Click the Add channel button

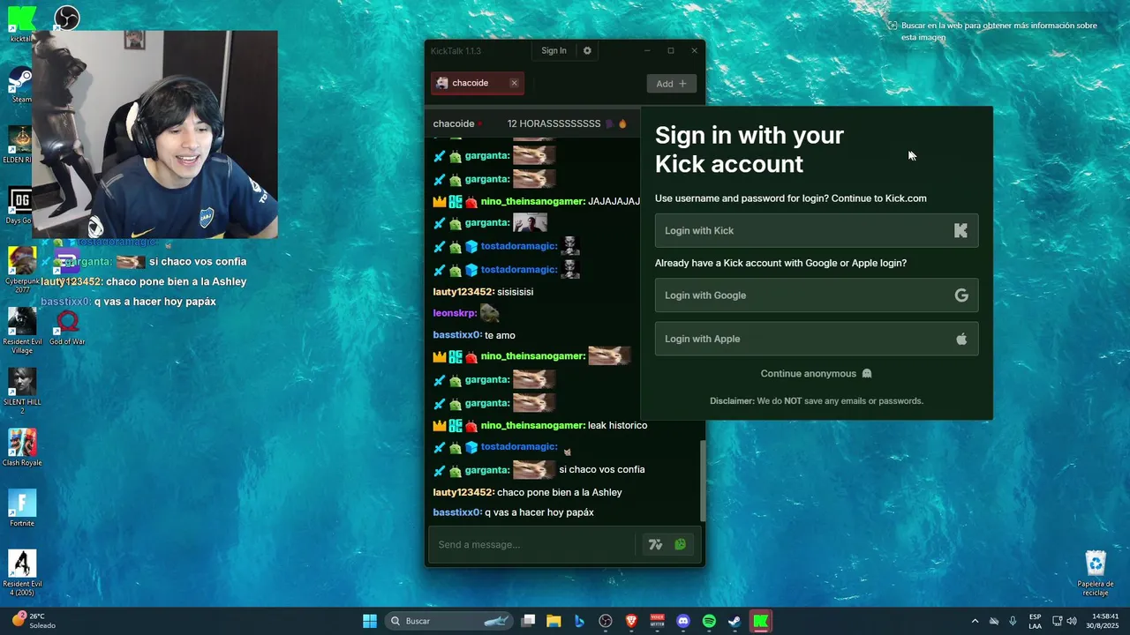point(671,83)
